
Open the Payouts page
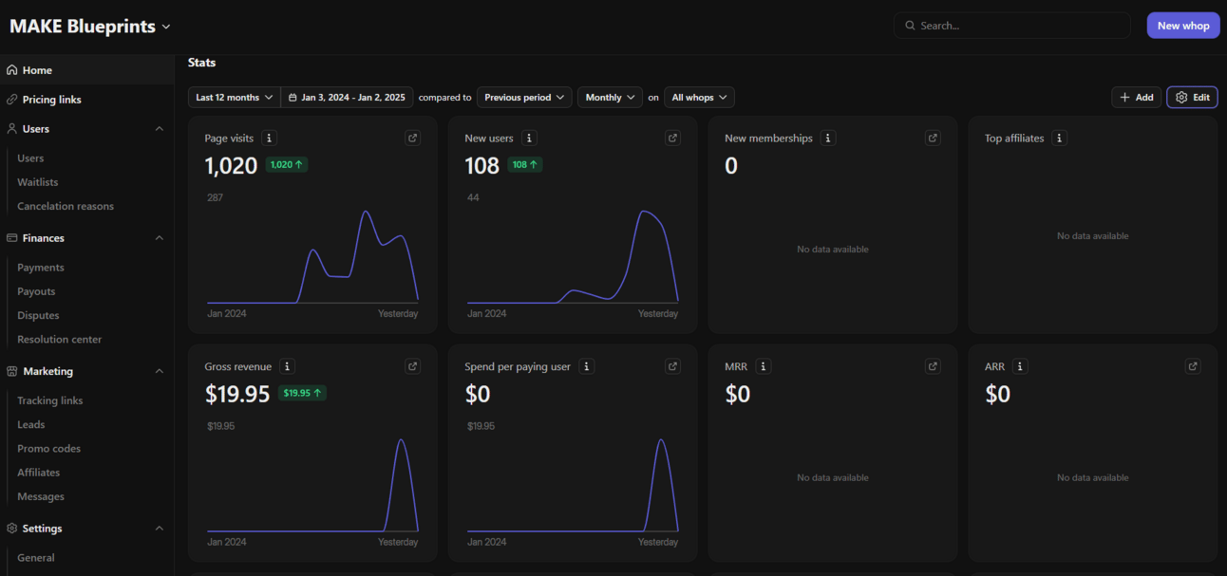(x=36, y=291)
